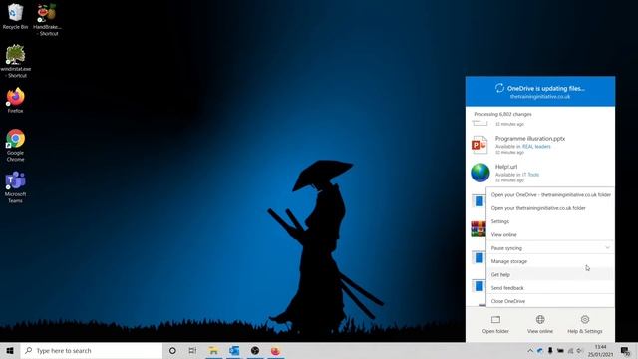
Task: Click the volume speaker icon in the tray
Action: [x=580, y=350]
